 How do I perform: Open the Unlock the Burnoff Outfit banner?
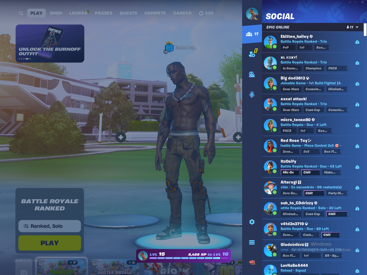pyautogui.click(x=50, y=44)
